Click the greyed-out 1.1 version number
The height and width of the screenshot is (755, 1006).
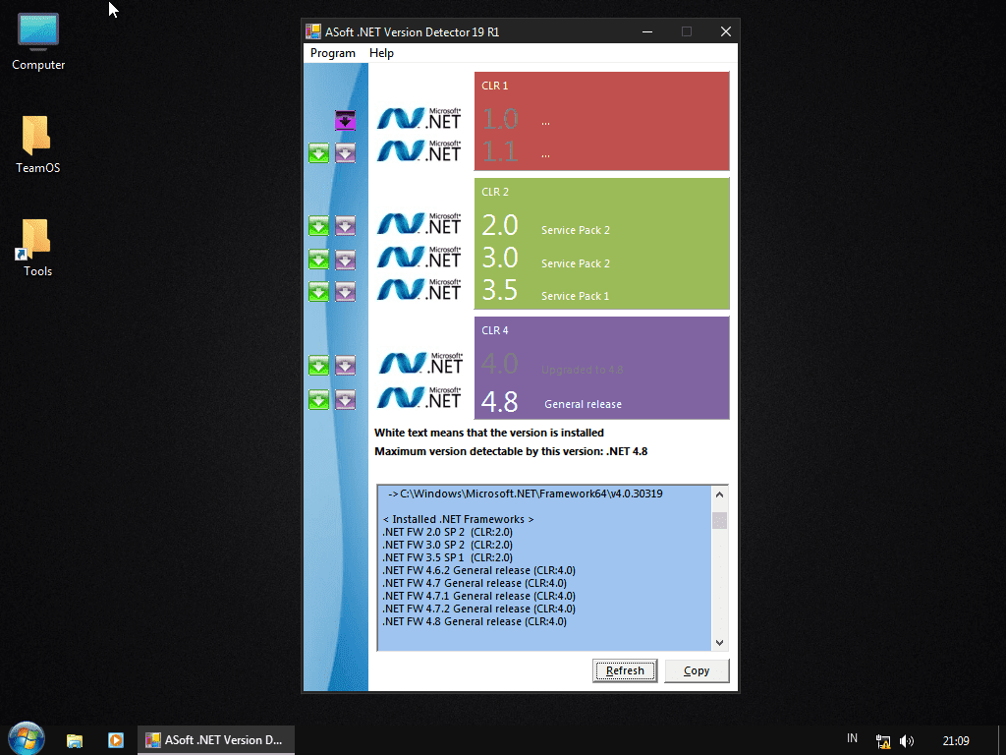500,152
